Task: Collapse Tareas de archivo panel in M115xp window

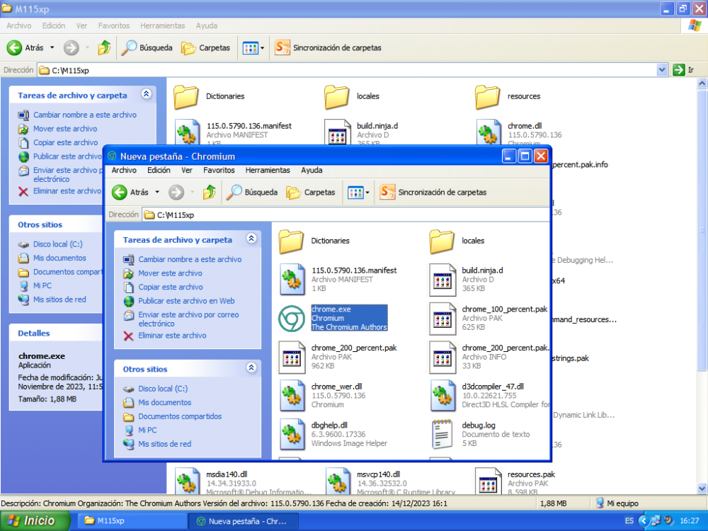Action: click(x=146, y=94)
